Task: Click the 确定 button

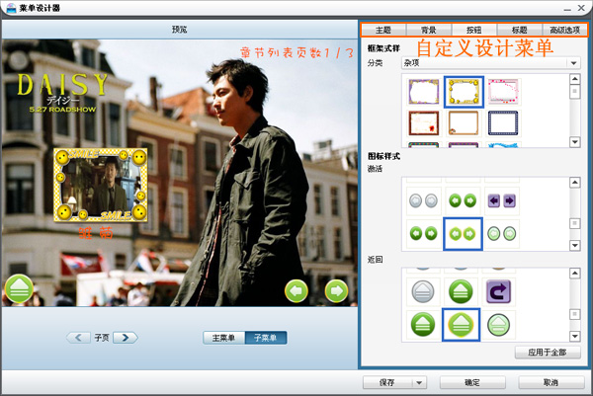Action: [472, 382]
